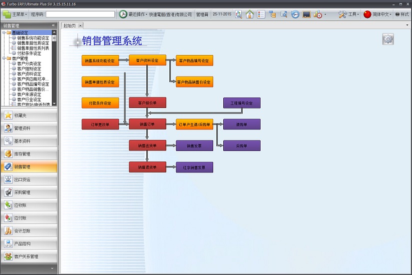Select 销售系统功能设定 in the tree
Image resolution: width=412 pixels, height=275 pixels.
click(33, 38)
